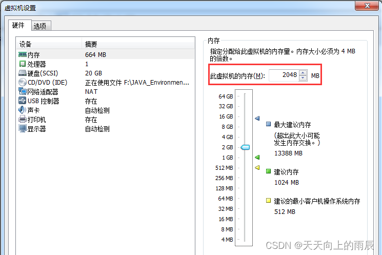Click the NAT summary value
This screenshot has height=255, width=382.
tap(91, 92)
